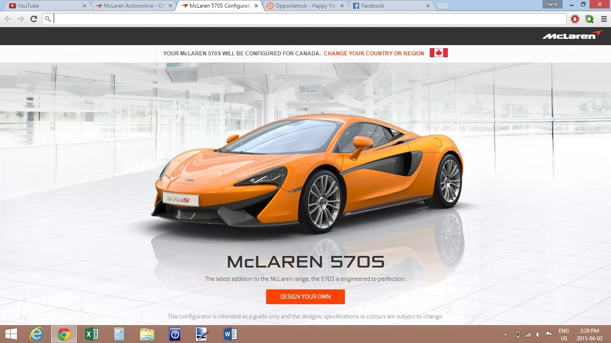Show hidden system tray icons arrow
Screen dimensions: 611x343
pyautogui.click(x=506, y=335)
